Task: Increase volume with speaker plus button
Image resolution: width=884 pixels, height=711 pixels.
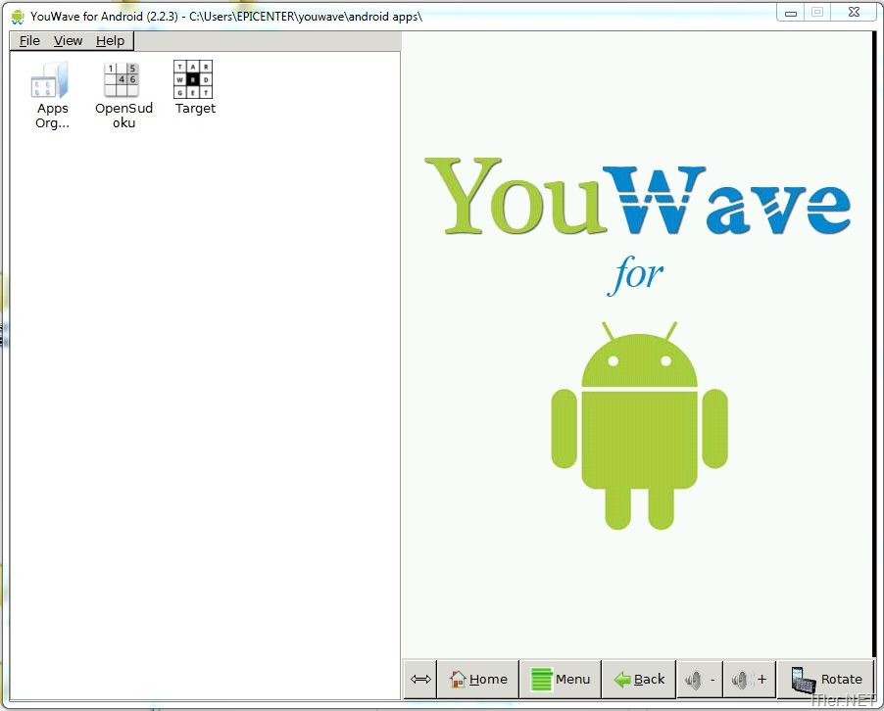Action: (750, 680)
